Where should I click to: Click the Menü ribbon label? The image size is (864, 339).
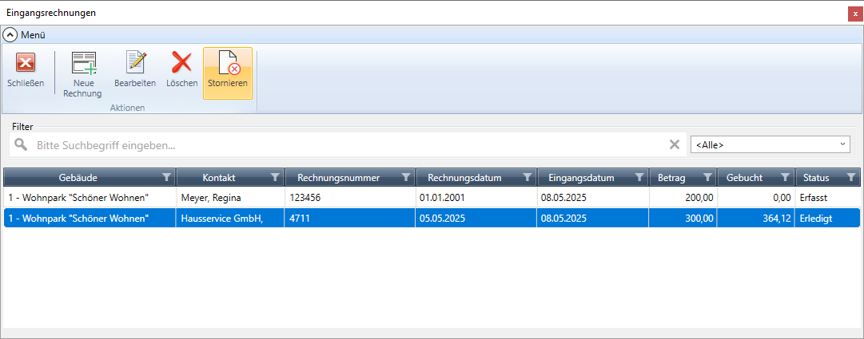click(33, 35)
